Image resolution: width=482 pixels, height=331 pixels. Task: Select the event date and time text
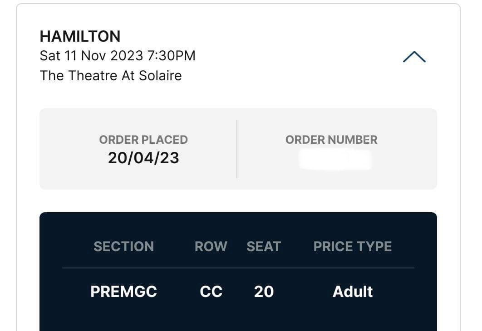[x=117, y=55]
